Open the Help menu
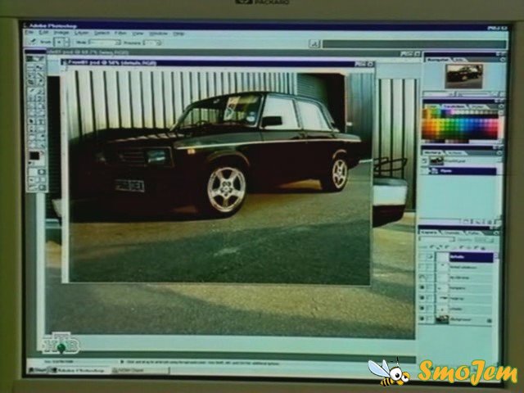 click(178, 34)
